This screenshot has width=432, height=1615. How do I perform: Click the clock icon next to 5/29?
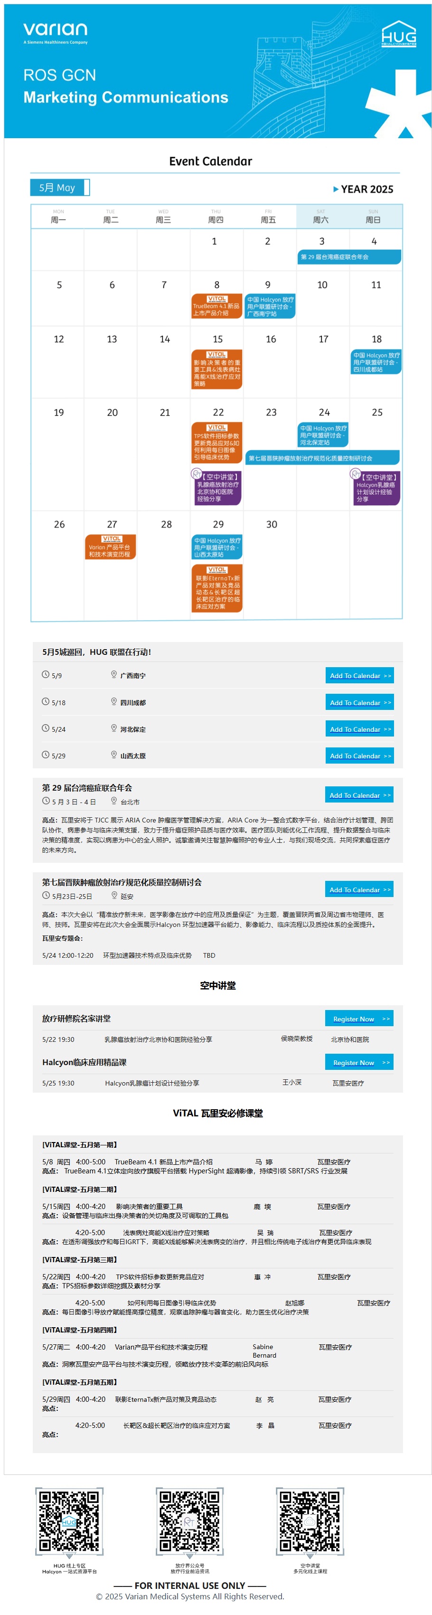[45, 755]
